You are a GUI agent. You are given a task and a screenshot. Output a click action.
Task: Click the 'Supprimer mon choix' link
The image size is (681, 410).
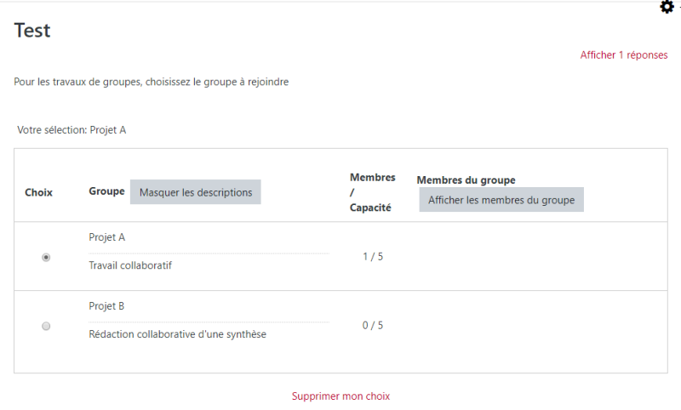[340, 396]
